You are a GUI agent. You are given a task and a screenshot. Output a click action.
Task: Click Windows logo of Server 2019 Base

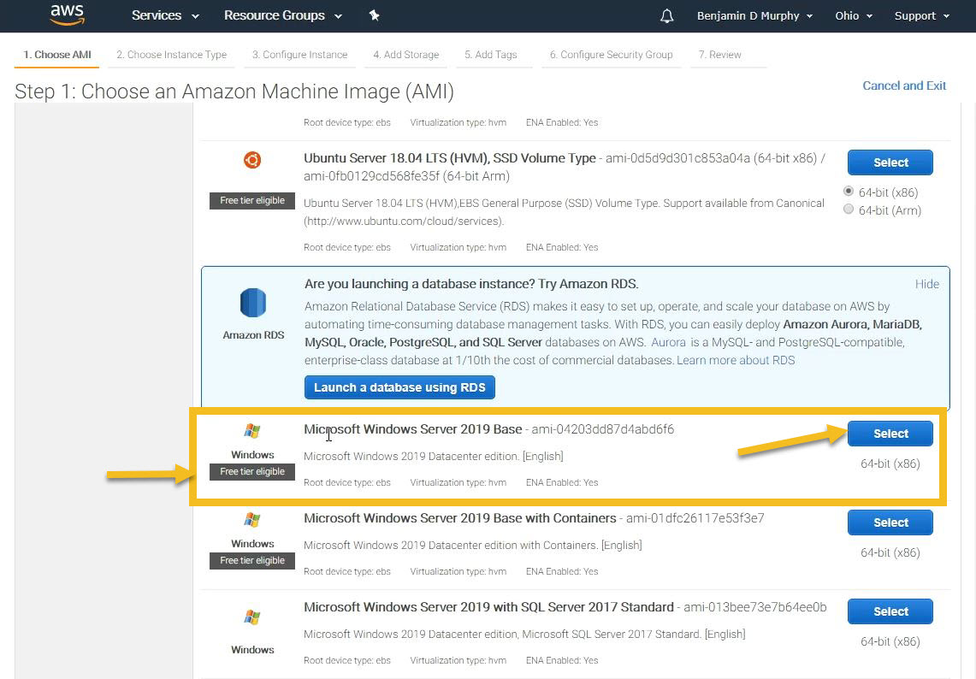coord(252,431)
